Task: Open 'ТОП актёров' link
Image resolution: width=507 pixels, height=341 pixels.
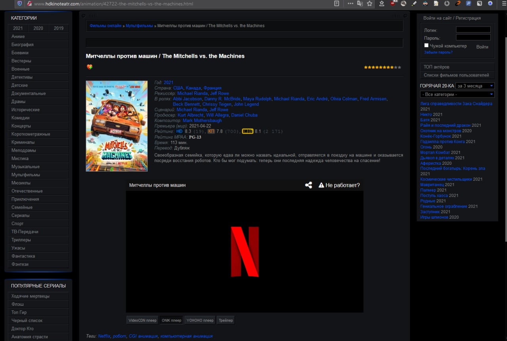Action: coord(457,67)
